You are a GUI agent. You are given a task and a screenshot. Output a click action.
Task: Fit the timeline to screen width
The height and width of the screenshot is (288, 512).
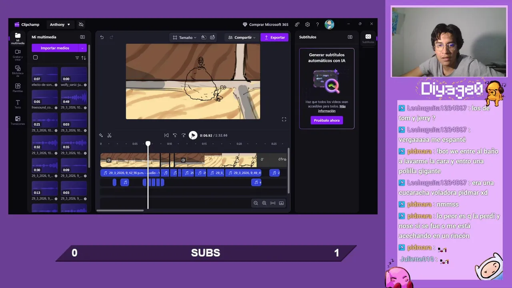click(x=273, y=203)
